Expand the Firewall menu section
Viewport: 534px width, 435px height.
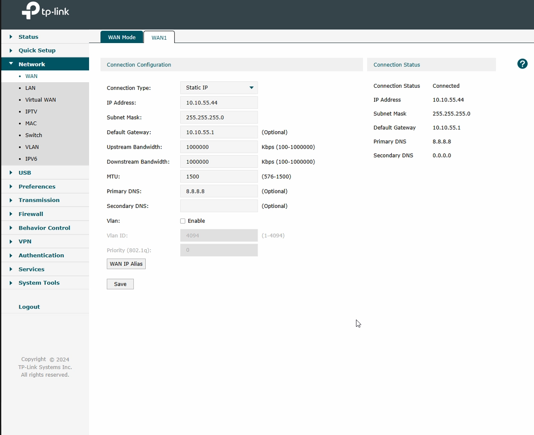31,214
